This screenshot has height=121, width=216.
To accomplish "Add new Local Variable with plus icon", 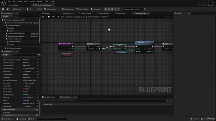I will pyautogui.click(x=37, y=115).
